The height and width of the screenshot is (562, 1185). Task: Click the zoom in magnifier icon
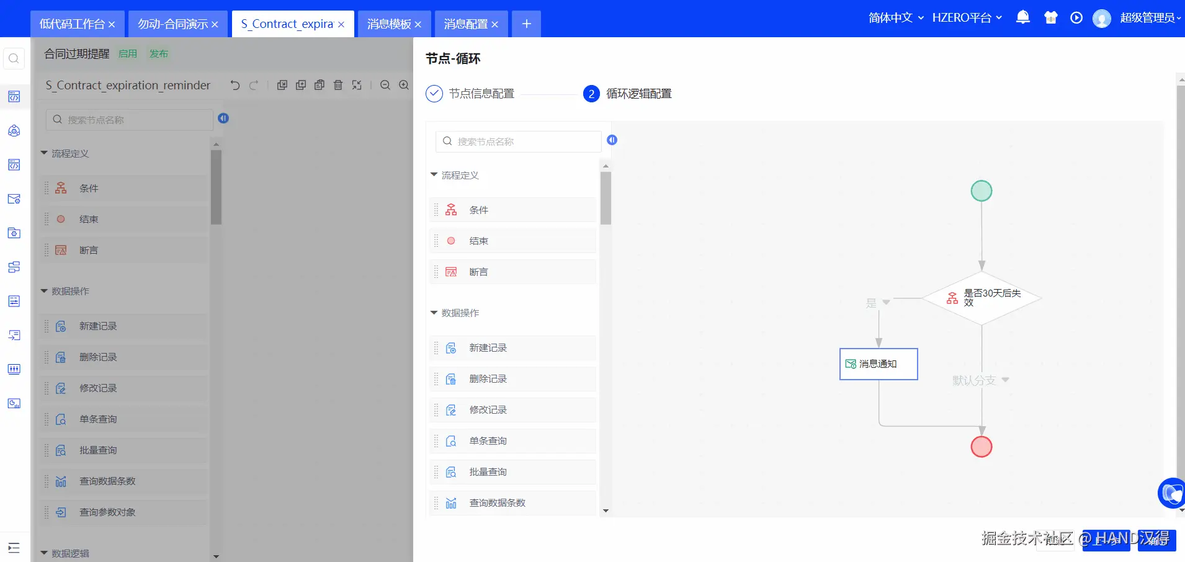pos(404,85)
